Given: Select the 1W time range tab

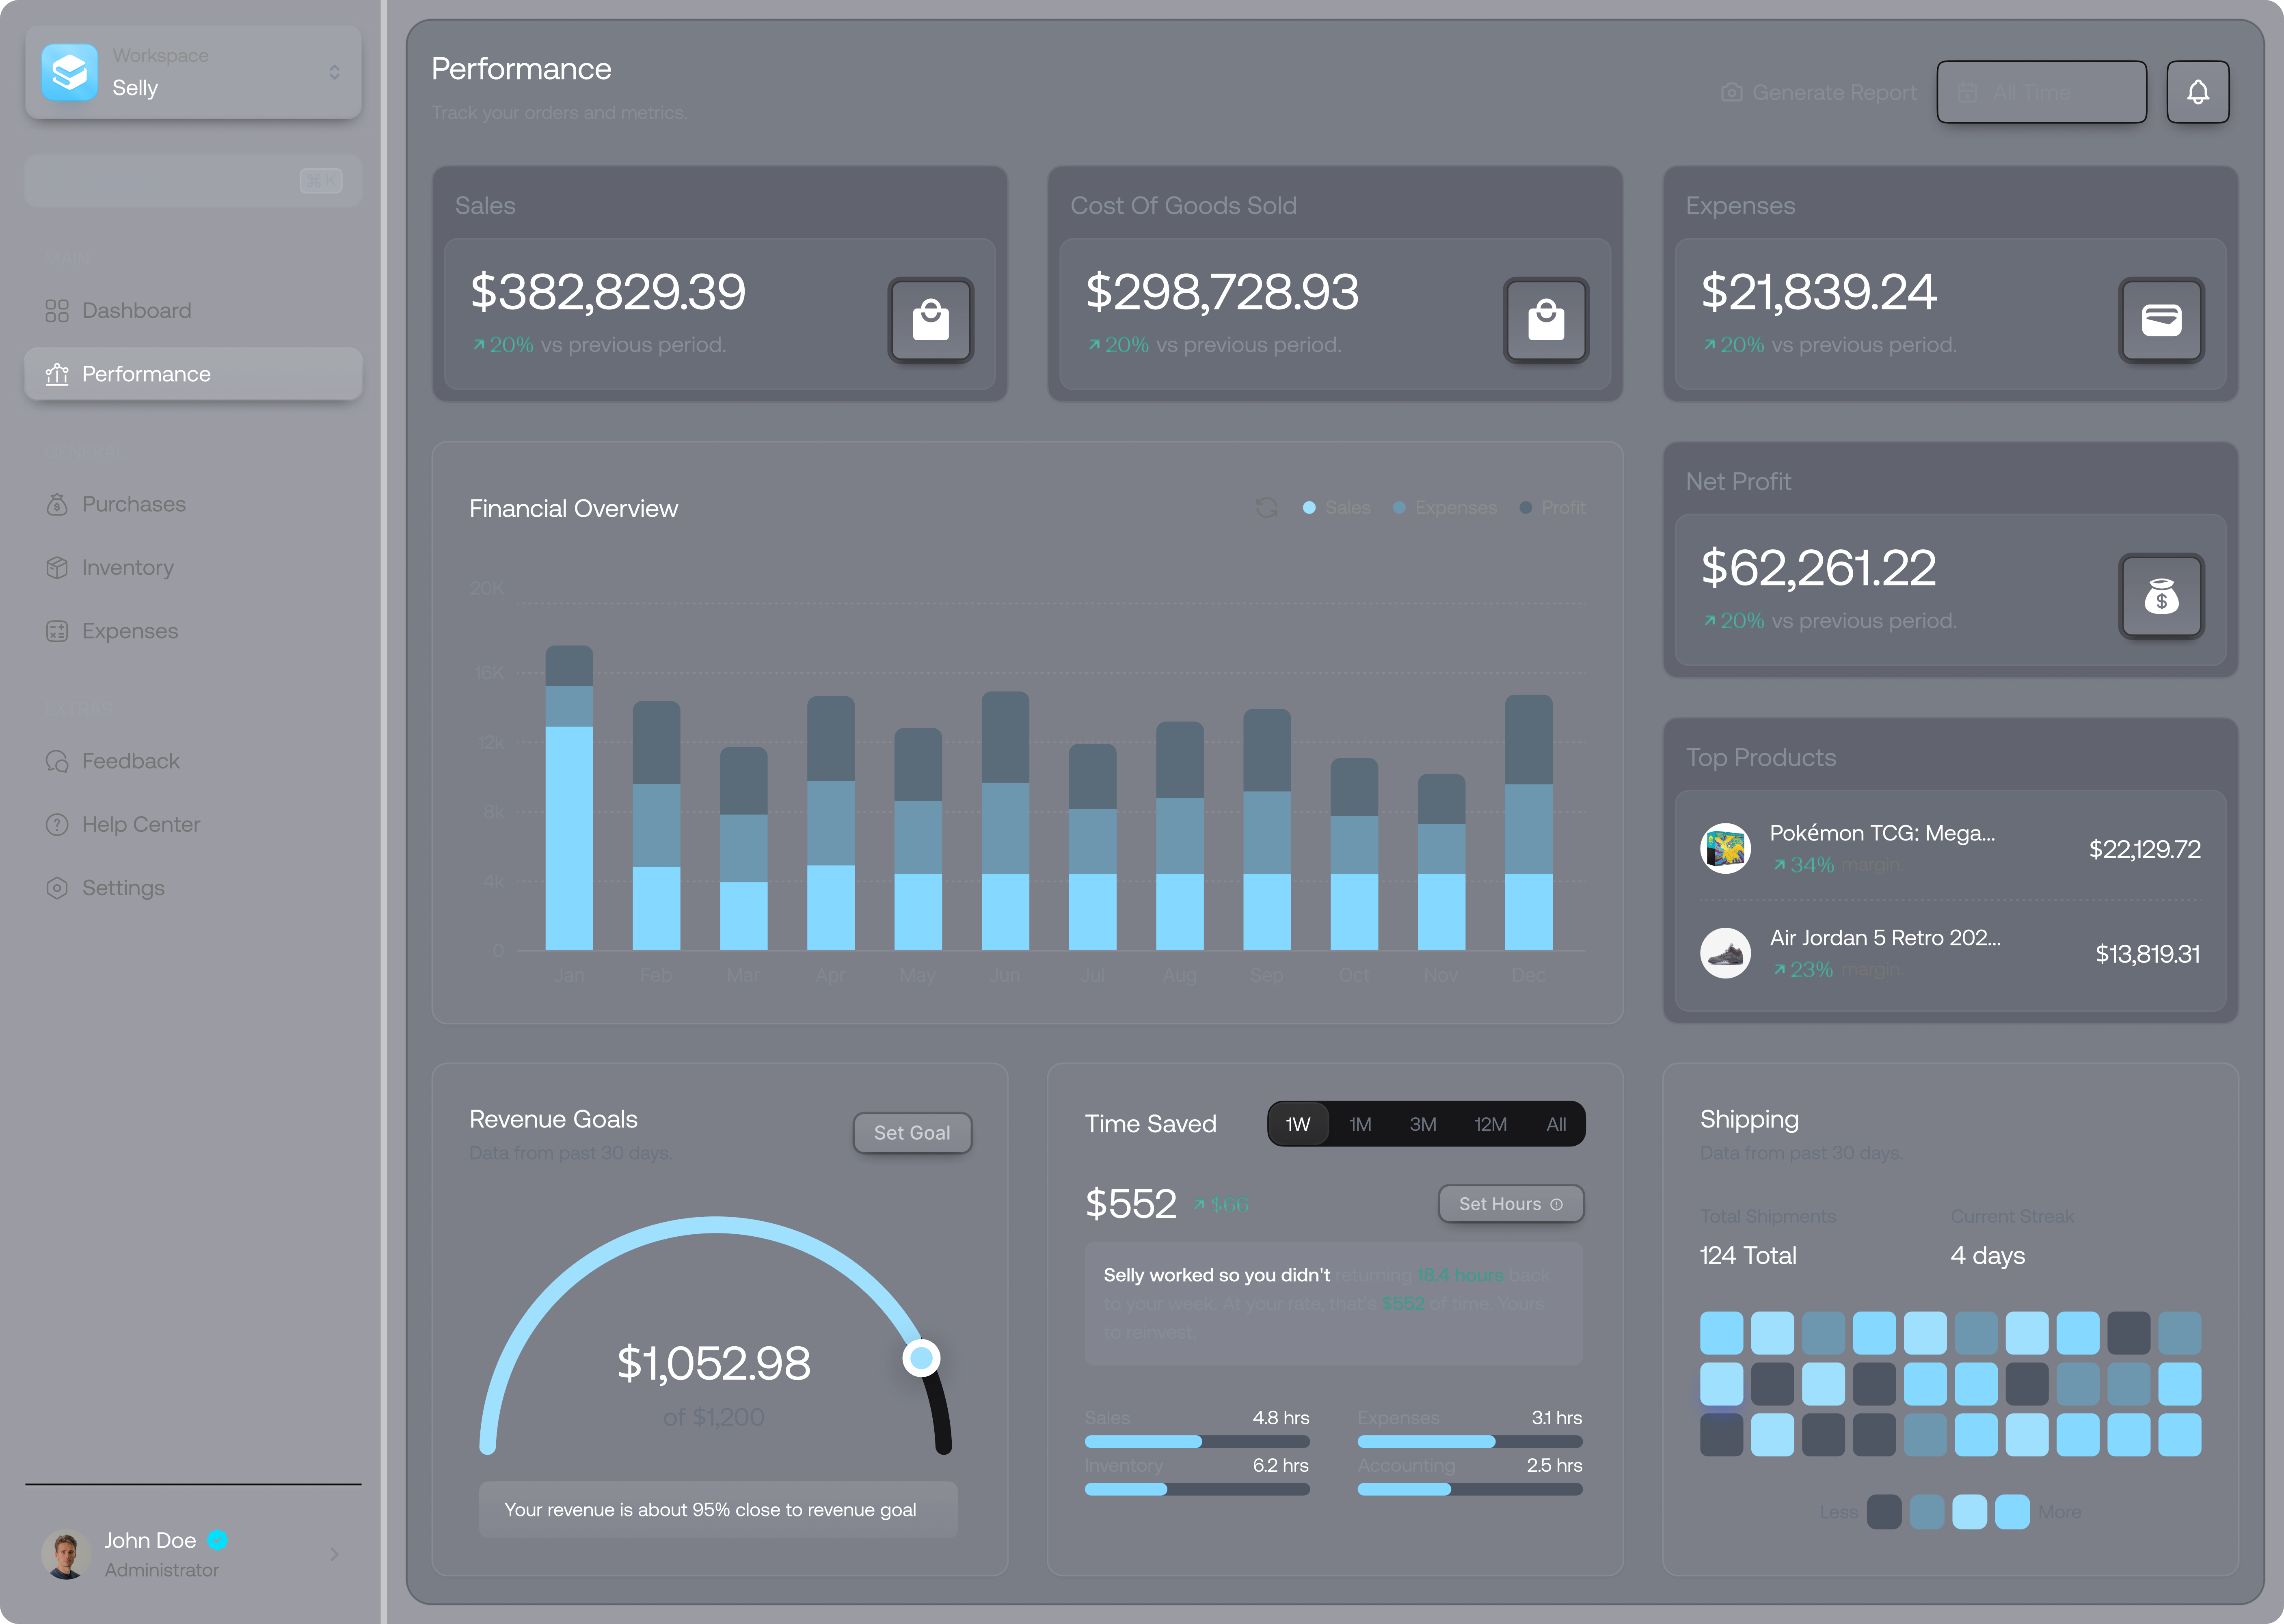Looking at the screenshot, I should [1298, 1124].
